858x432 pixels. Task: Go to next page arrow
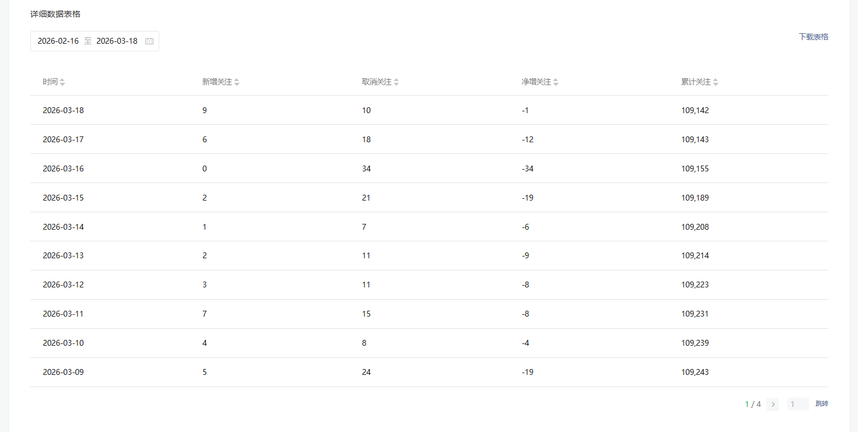pos(773,404)
